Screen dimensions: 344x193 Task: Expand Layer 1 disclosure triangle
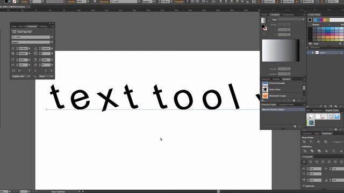pyautogui.click(x=313, y=53)
